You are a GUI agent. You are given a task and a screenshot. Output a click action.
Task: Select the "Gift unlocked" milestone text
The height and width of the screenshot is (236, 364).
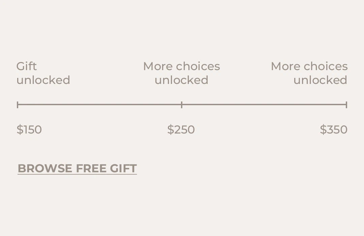coord(43,73)
